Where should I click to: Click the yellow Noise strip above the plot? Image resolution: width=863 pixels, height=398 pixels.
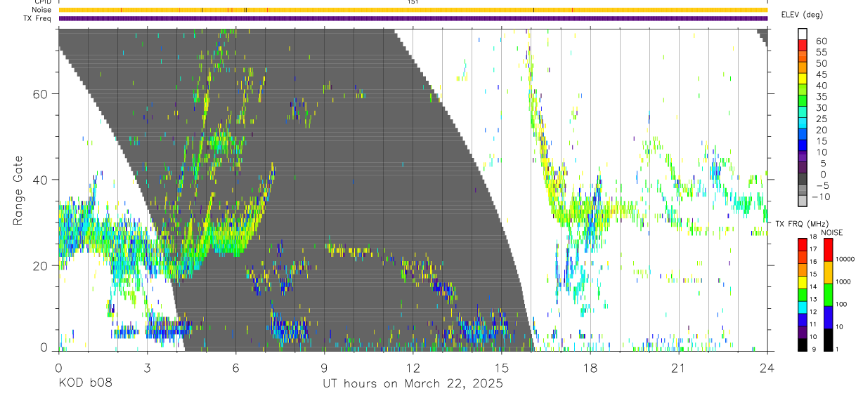(413, 10)
